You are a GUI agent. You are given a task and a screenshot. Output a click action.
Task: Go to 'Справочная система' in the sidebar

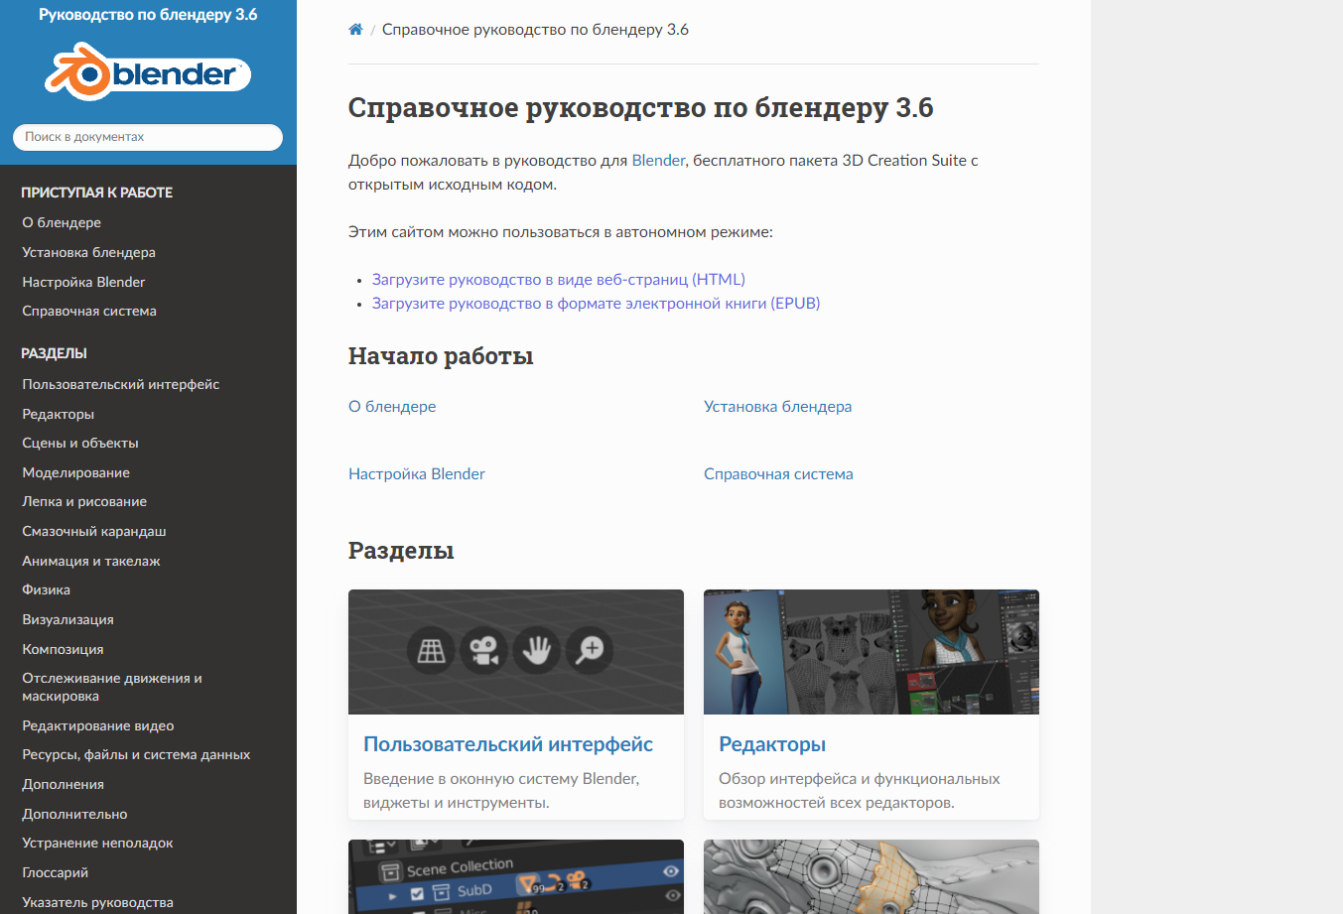tap(89, 311)
